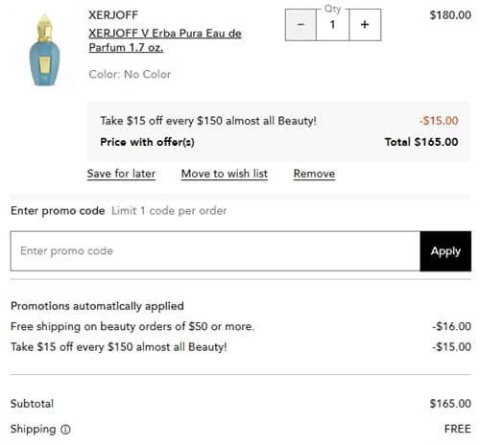Click the Price with offer(s) label
The width and height of the screenshot is (480, 446).
pyautogui.click(x=147, y=142)
